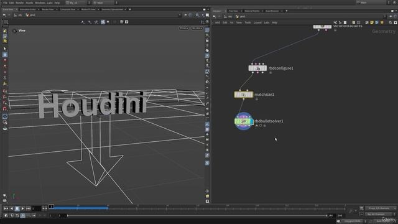
Task: Open the network editor search magnifier icon
Action: click(x=391, y=22)
